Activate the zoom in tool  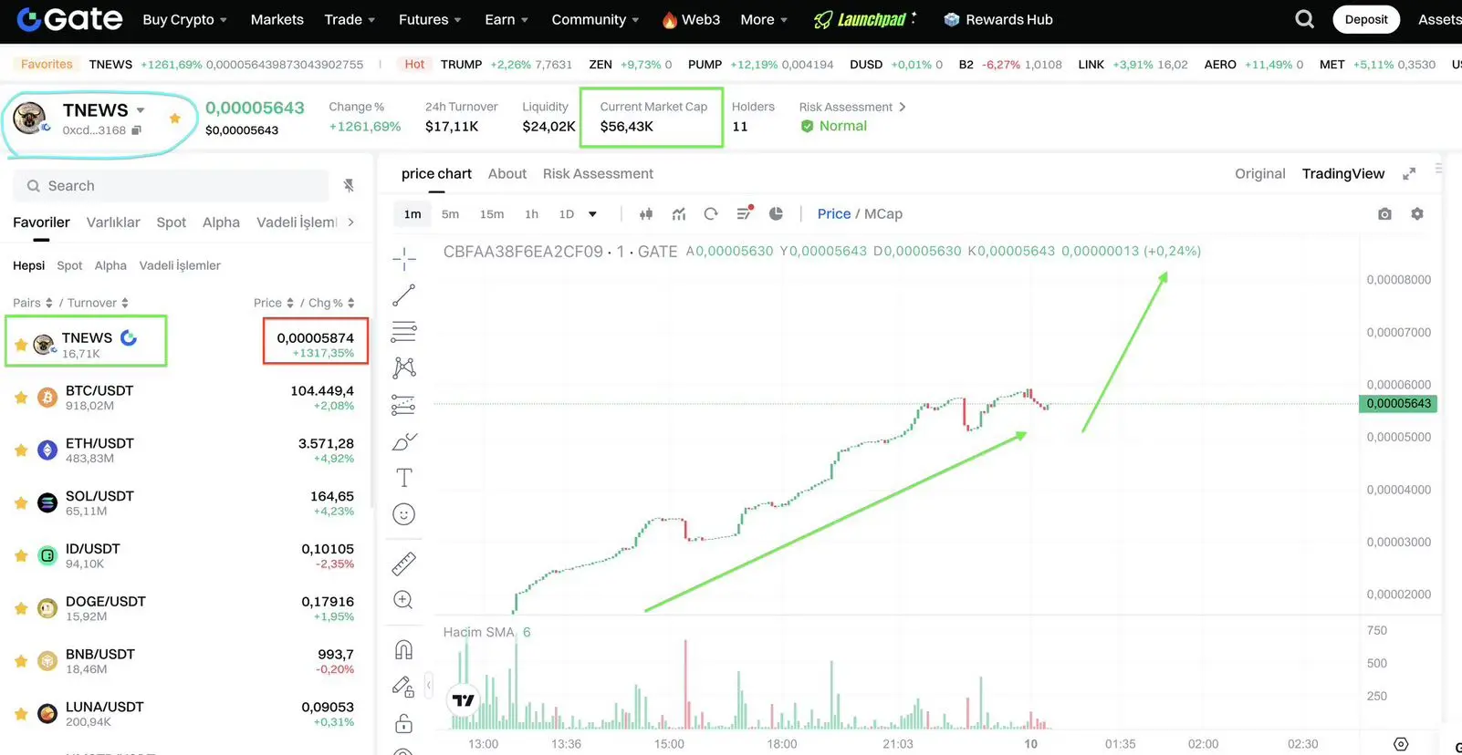(x=403, y=600)
